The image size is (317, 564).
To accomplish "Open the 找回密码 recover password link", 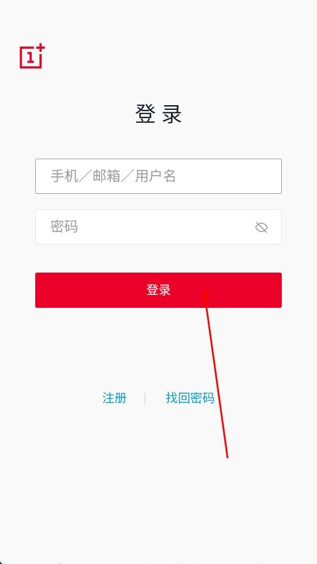I will point(190,398).
